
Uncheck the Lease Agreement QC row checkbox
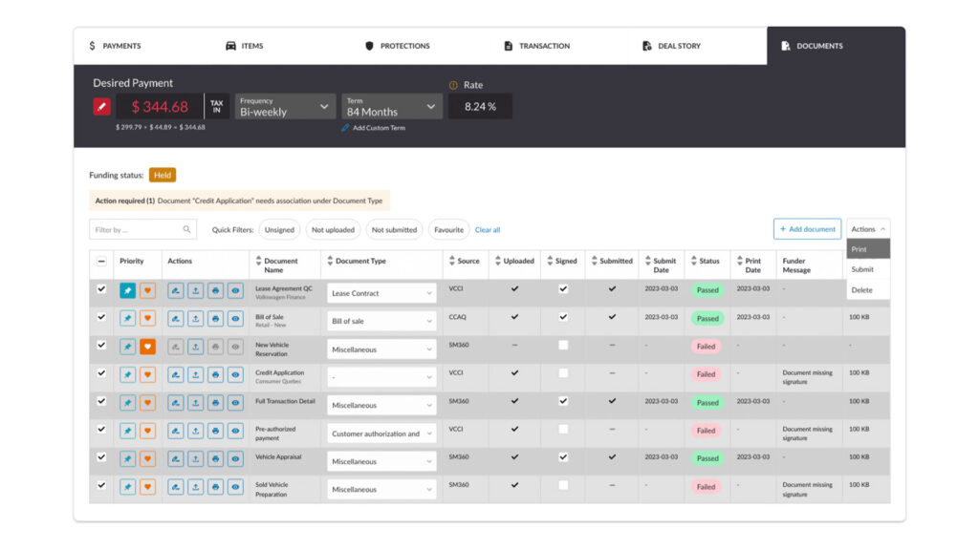click(101, 288)
